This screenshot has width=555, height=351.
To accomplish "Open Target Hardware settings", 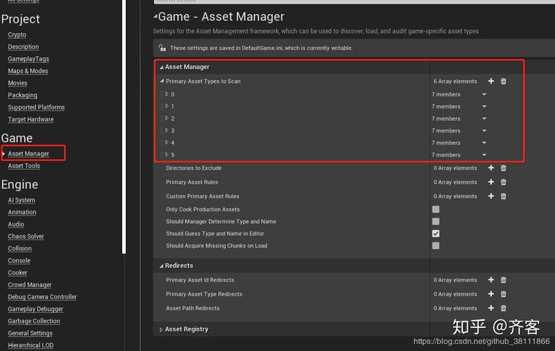I will click(31, 119).
